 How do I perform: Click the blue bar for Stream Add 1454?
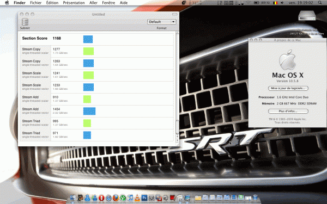point(89,111)
